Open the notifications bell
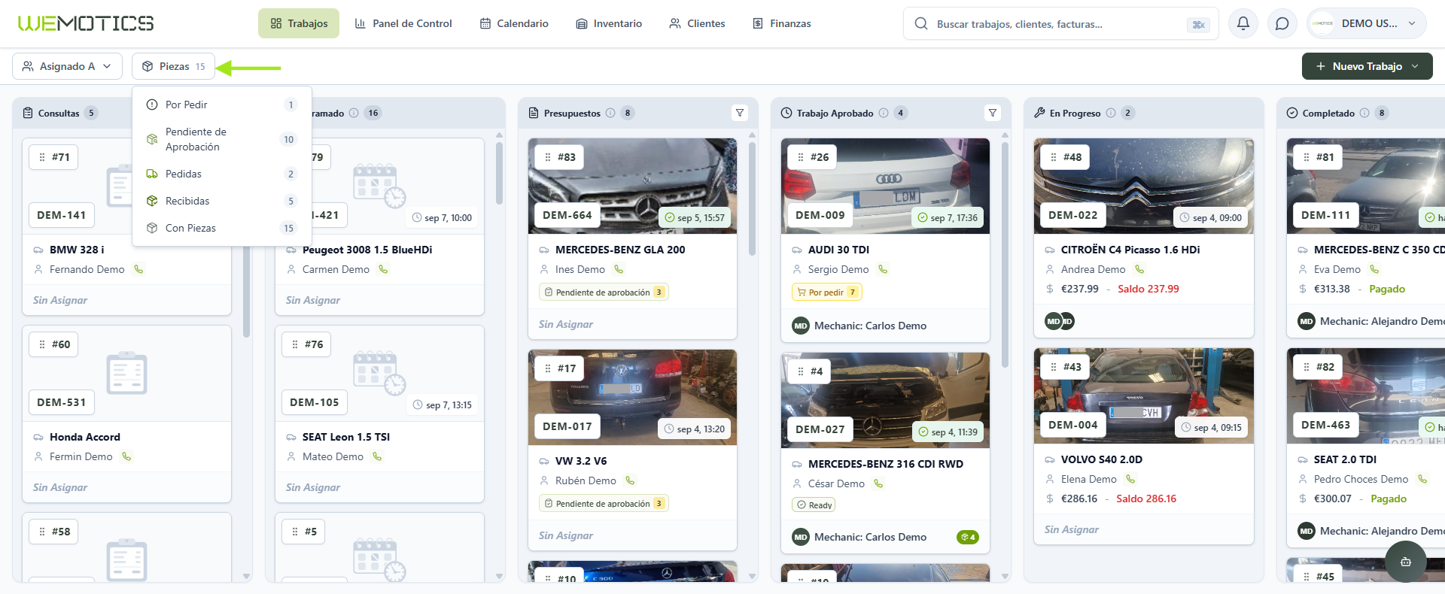This screenshot has height=594, width=1445. tap(1243, 23)
